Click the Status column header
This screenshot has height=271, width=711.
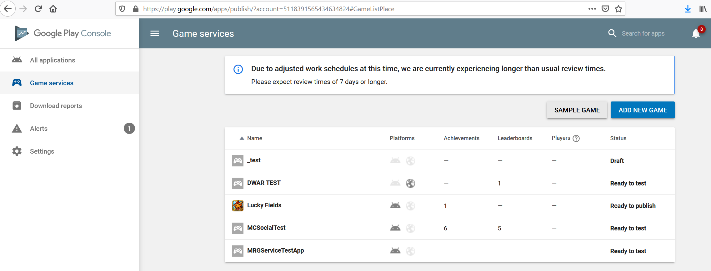tap(618, 138)
